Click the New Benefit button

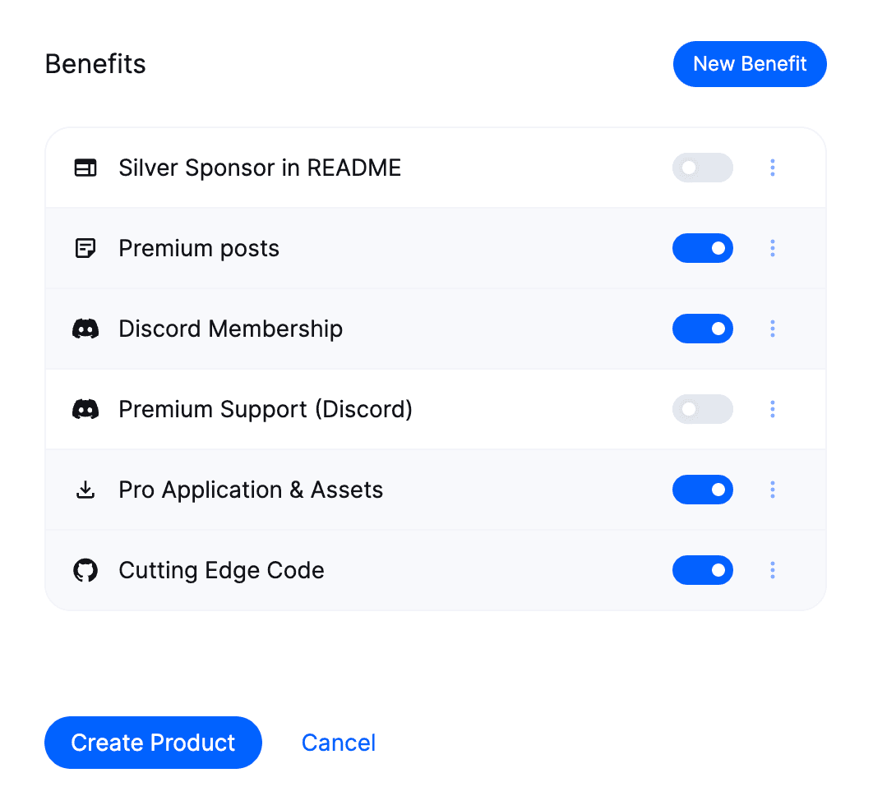coord(749,63)
